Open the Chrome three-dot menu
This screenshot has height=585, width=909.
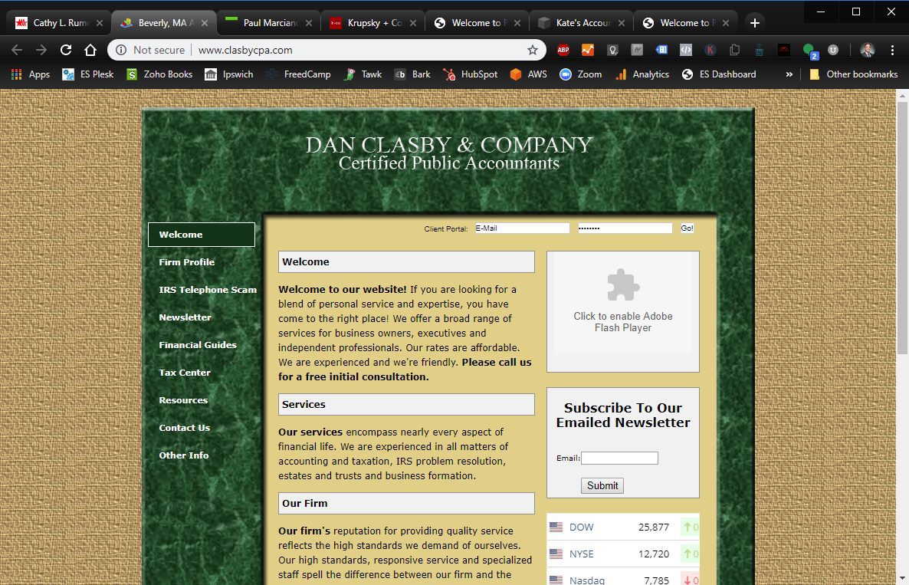point(892,50)
